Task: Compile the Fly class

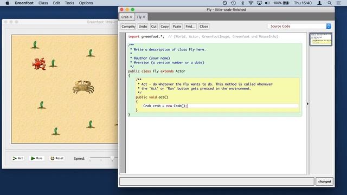Action: click(x=128, y=27)
